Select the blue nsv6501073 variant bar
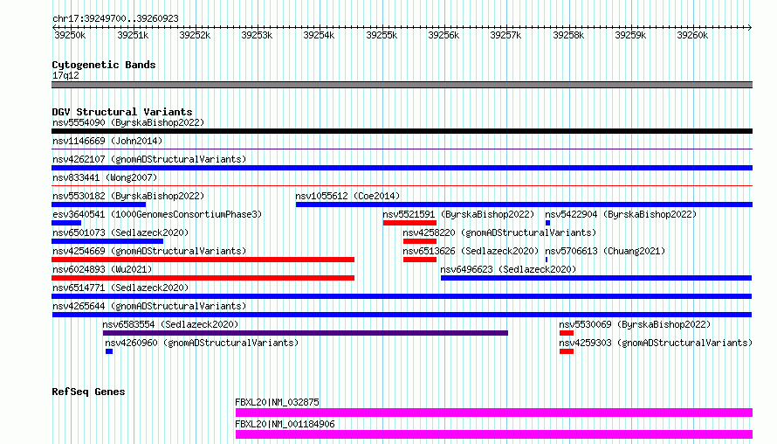This screenshot has width=777, height=444. [107, 241]
